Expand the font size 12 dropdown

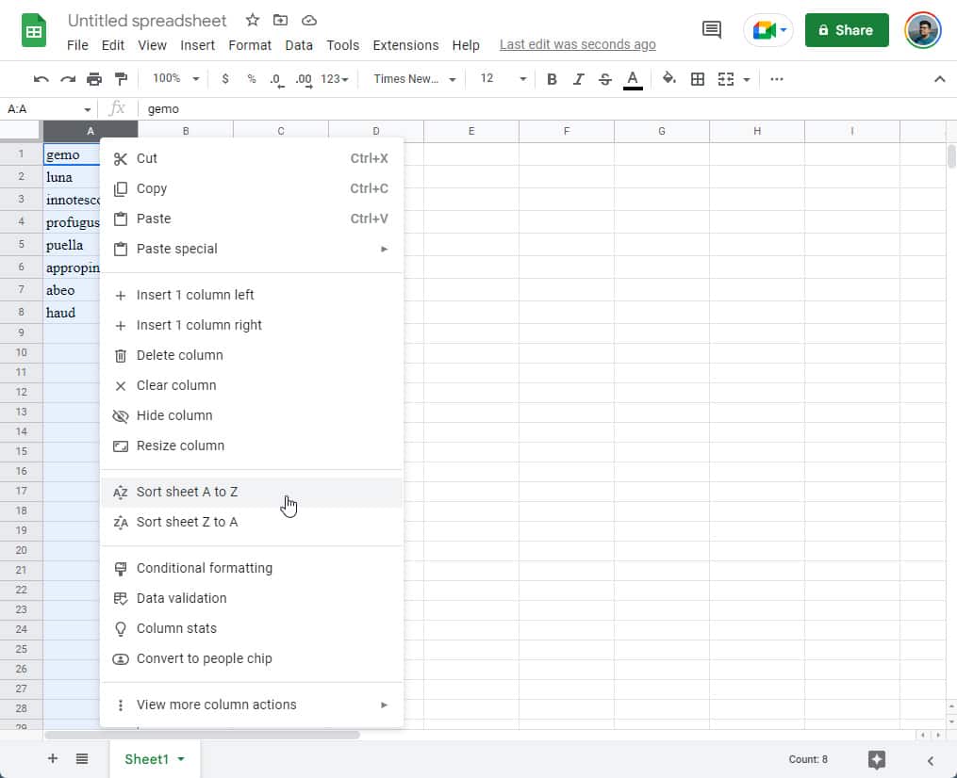503,79
